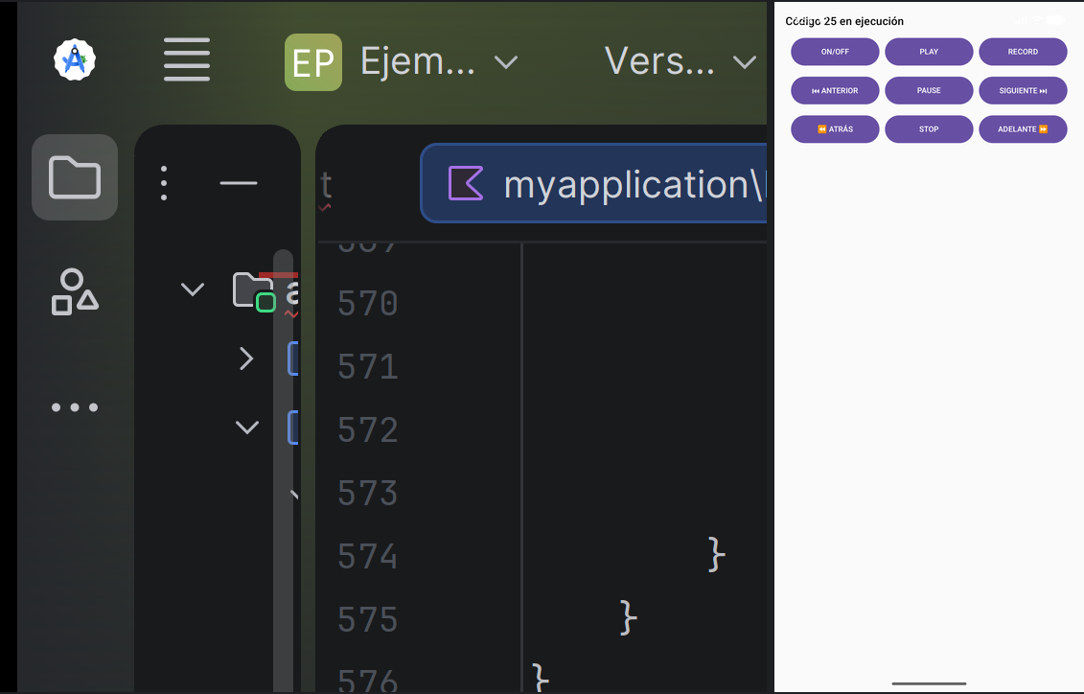Click the Android Studio logo icon
This screenshot has width=1084, height=694.
[x=75, y=59]
